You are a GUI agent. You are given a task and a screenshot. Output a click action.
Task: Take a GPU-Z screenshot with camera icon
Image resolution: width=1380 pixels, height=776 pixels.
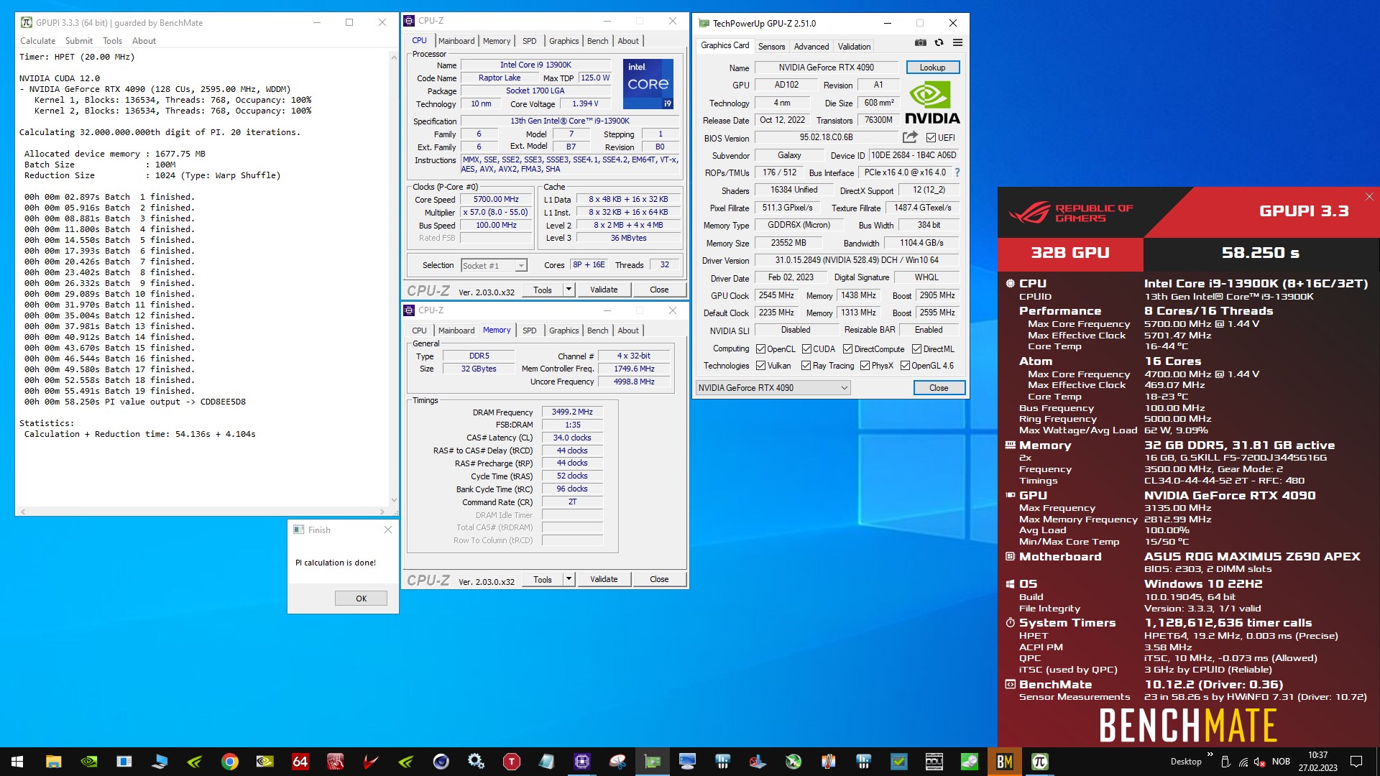point(921,43)
